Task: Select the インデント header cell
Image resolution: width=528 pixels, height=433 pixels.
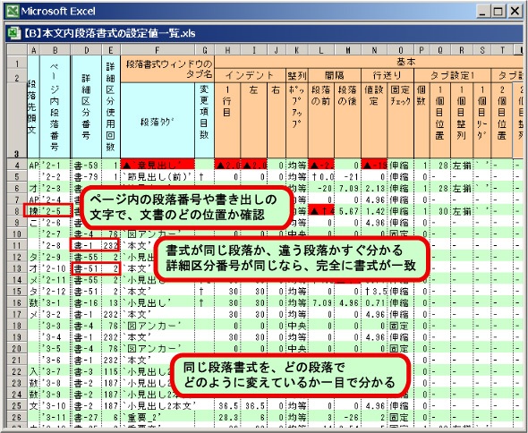Action: pos(250,75)
